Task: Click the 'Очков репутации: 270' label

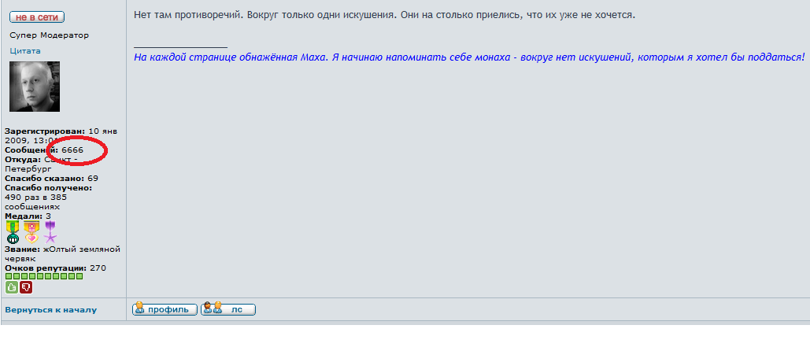Action: pyautogui.click(x=55, y=268)
